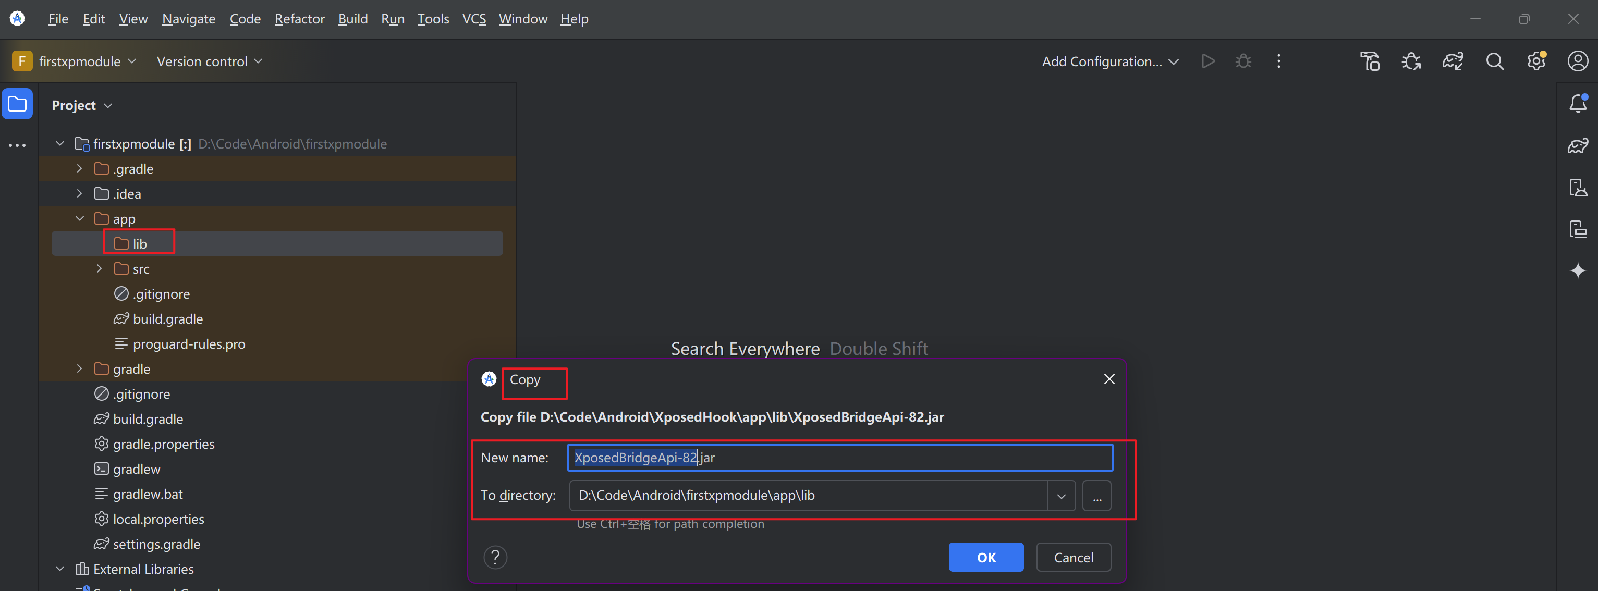Open the To directory history dropdown arrow

(x=1062, y=496)
